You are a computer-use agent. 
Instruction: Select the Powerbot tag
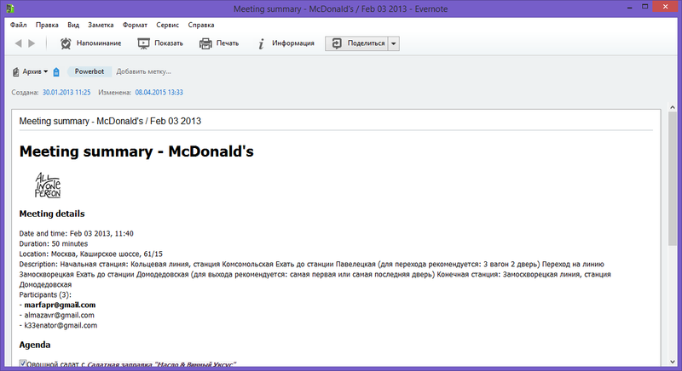[89, 71]
